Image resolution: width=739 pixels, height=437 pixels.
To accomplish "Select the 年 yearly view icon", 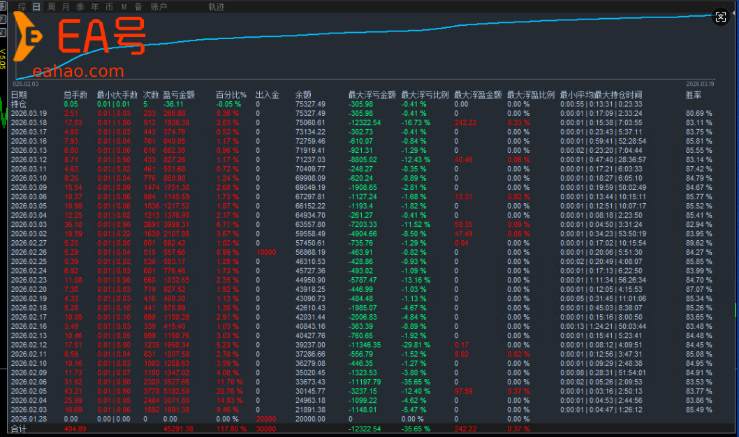I will 94,6.
